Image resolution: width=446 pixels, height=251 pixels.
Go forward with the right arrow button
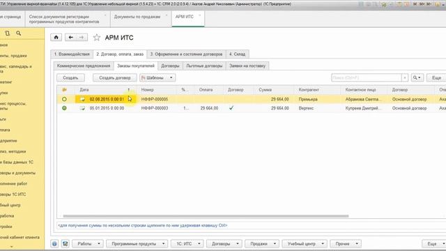point(82,37)
